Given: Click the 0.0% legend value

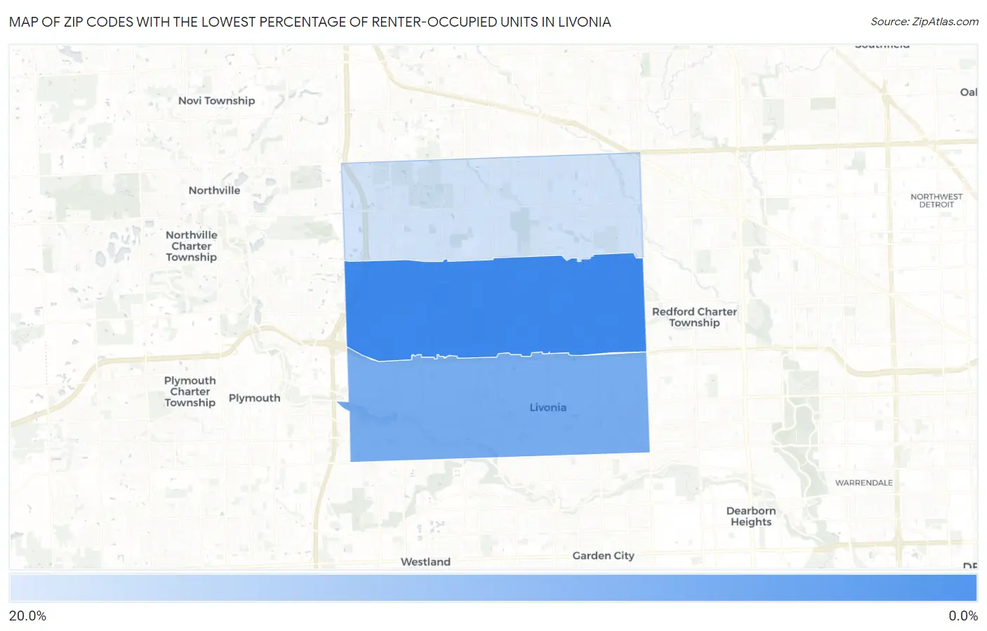Looking at the screenshot, I should (963, 616).
